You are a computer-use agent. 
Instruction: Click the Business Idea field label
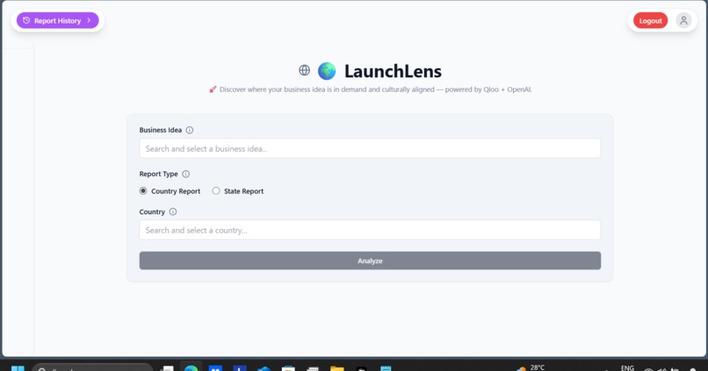160,130
